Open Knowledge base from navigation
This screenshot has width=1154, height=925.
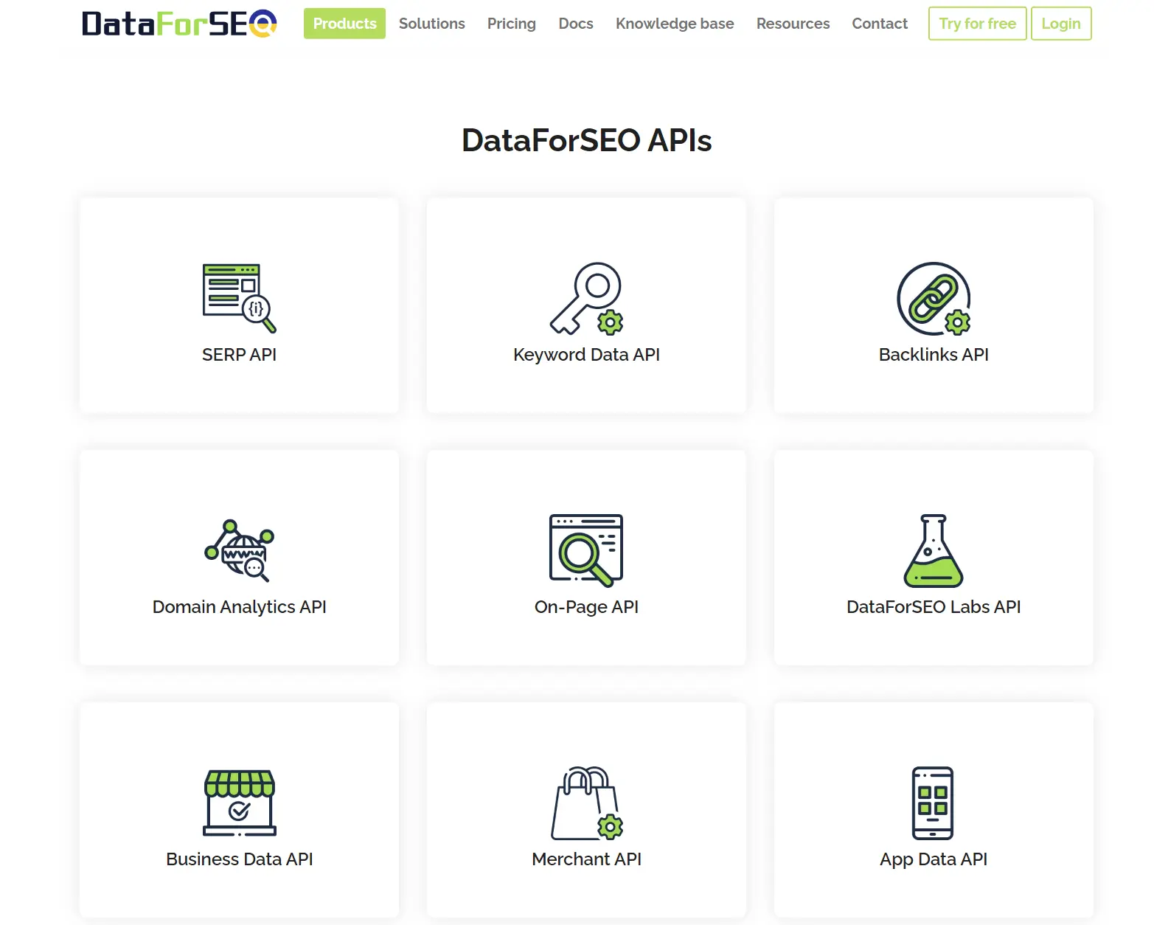pyautogui.click(x=675, y=24)
